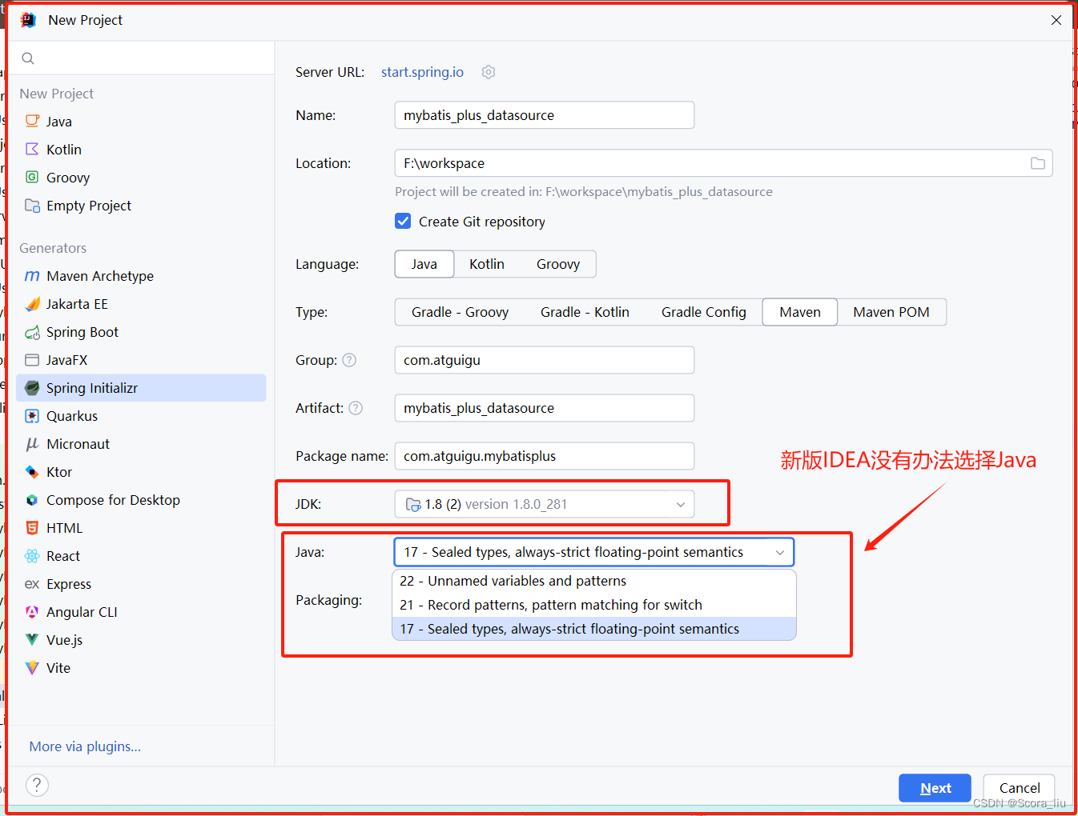Choose Gradle - Kotlin build type

[585, 312]
